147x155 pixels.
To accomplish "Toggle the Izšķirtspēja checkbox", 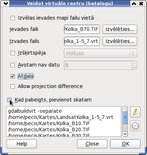I will click(13, 53).
